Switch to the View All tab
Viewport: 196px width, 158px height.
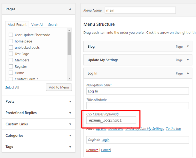click(x=37, y=25)
